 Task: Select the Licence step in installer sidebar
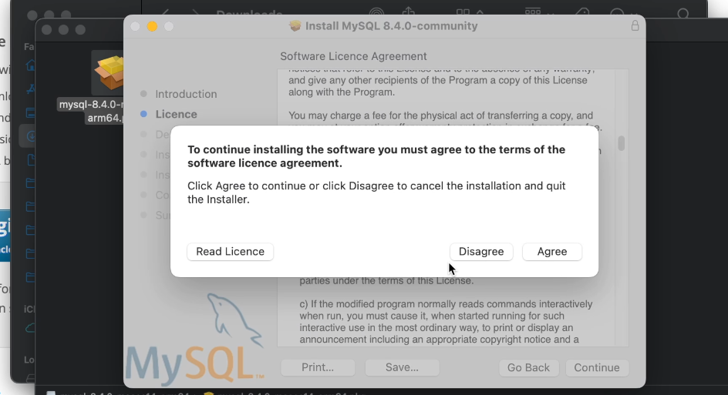(x=176, y=114)
